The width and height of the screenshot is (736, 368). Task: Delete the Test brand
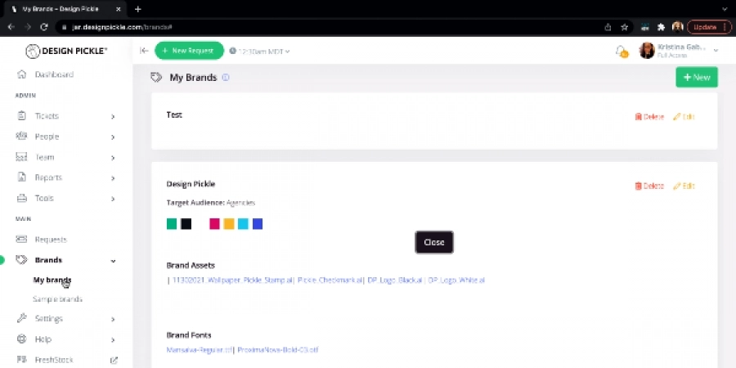point(649,117)
